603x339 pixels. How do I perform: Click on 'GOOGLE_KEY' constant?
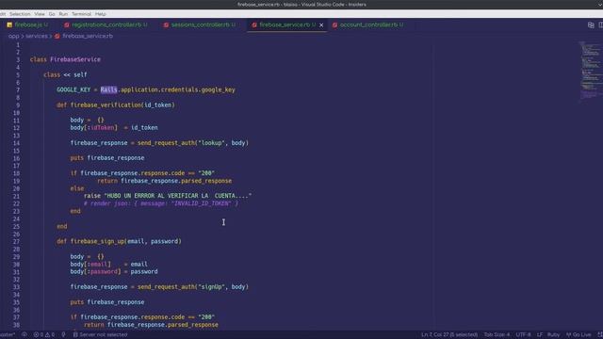pyautogui.click(x=73, y=90)
